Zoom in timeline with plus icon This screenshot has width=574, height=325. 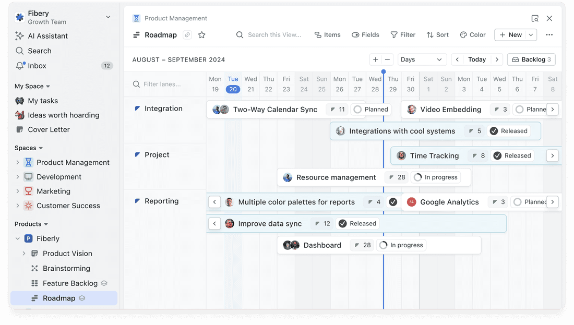coord(375,59)
